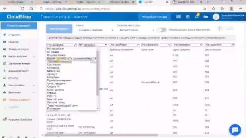Click the Отчеты sidebar chart icon
This screenshot has height=138, width=246.
(5, 78)
